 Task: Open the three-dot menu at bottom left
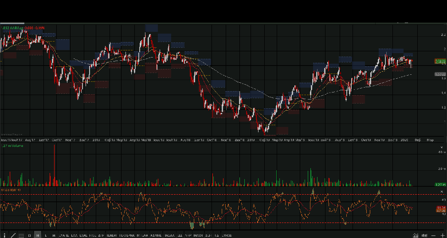click(4, 235)
